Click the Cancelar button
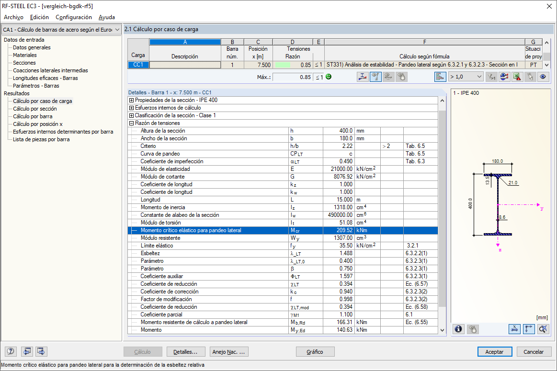 [534, 352]
